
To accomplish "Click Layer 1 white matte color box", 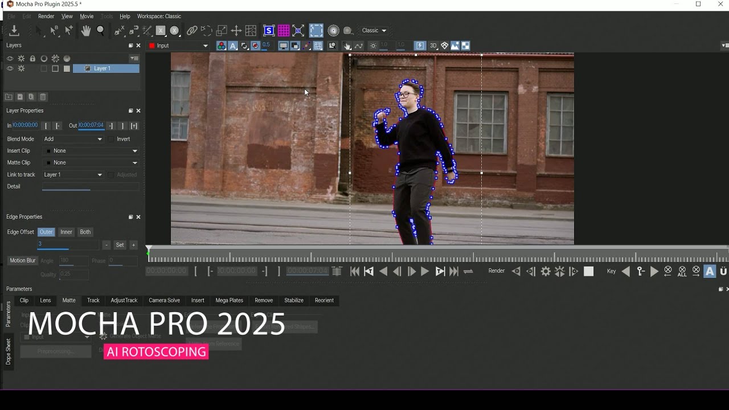I will pos(67,69).
